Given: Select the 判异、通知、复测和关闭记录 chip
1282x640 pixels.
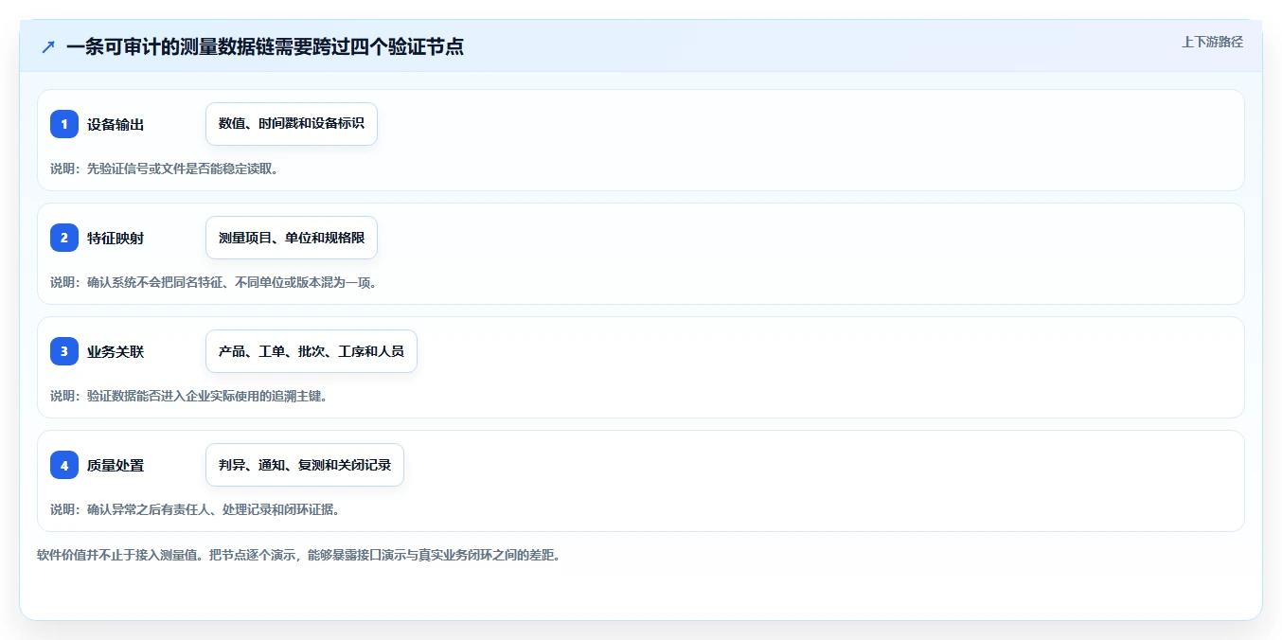Looking at the screenshot, I should 305,465.
